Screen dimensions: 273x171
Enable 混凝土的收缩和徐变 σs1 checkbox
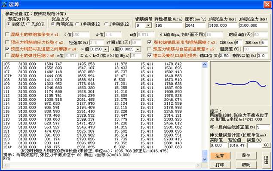[x=7, y=34]
